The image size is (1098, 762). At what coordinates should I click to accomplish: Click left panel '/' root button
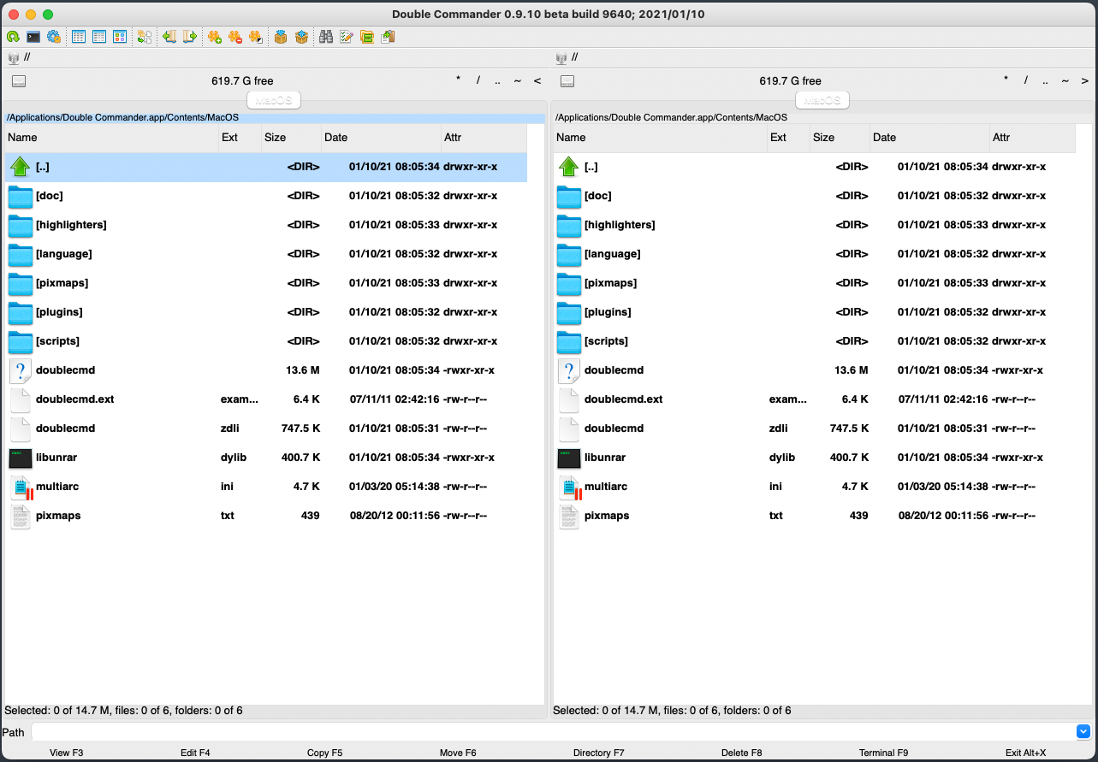[x=478, y=80]
